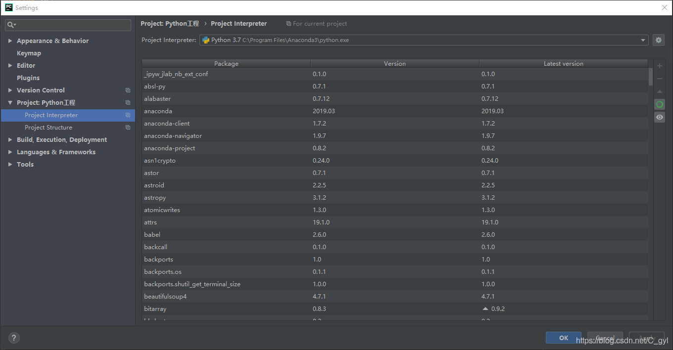Select Project Interpreter in the tree
Screen dimensions: 673x350
(68, 115)
